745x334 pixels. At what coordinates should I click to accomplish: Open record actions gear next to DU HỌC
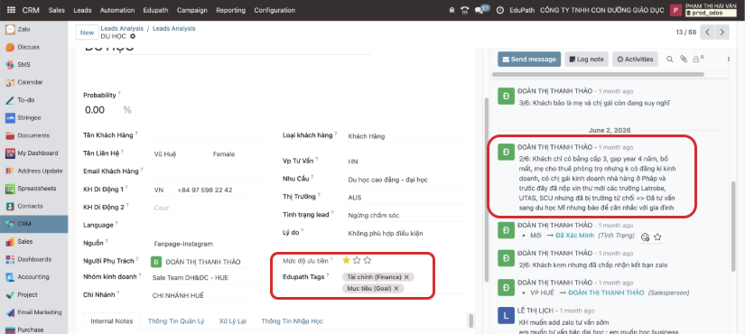(x=133, y=37)
